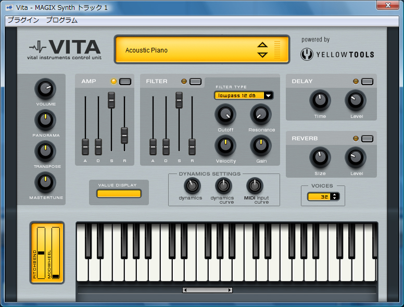Click the first white piano key
Screen dimensions: 404x307
[x=82, y=269]
